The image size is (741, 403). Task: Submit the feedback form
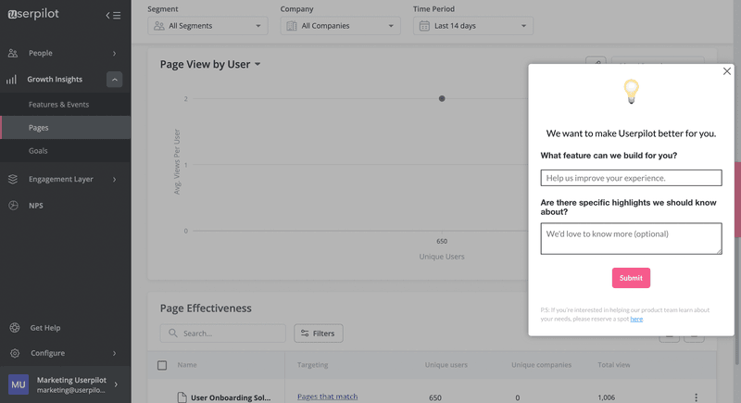pos(631,278)
